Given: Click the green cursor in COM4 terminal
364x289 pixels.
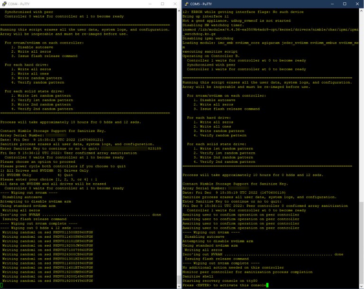Looking at the screenshot, I should [1, 285].
